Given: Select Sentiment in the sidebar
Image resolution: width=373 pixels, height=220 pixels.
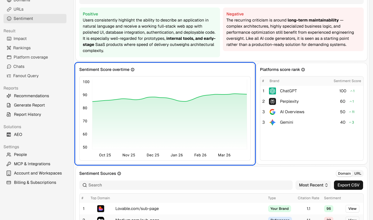Looking at the screenshot, I should click(x=35, y=19).
